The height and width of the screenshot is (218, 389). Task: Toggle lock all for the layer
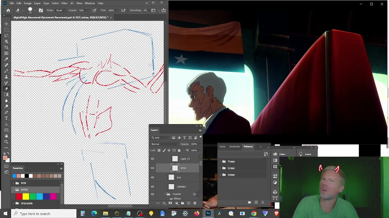(x=179, y=150)
